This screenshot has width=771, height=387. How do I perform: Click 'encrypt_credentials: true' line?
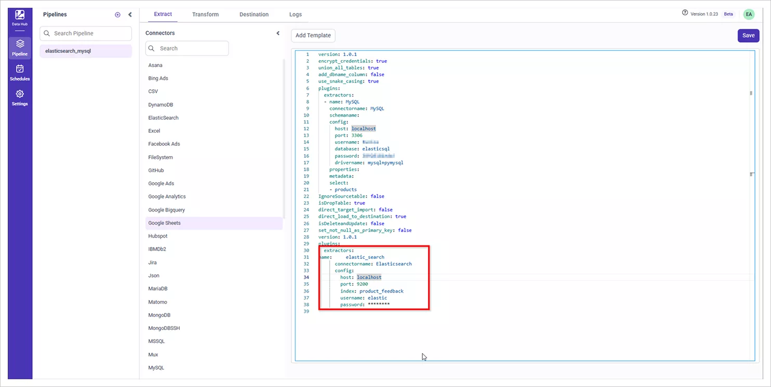point(353,61)
